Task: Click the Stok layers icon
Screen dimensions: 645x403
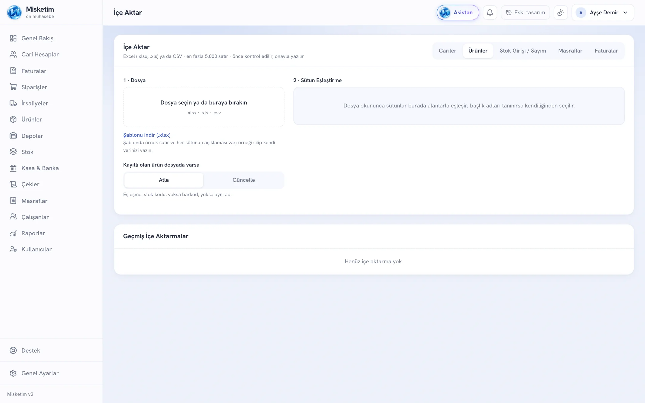Action: tap(13, 152)
